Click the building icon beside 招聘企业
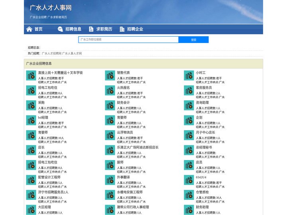Image resolution: width=287 pixels, height=215 pixels. coord(122,29)
